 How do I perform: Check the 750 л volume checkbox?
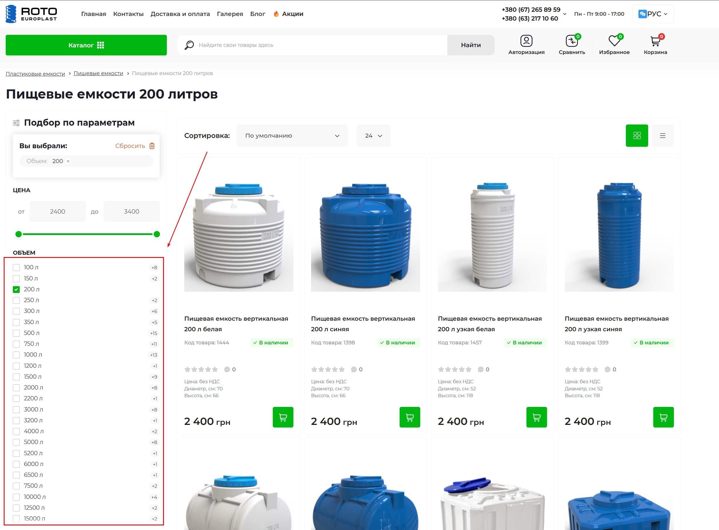pos(16,344)
